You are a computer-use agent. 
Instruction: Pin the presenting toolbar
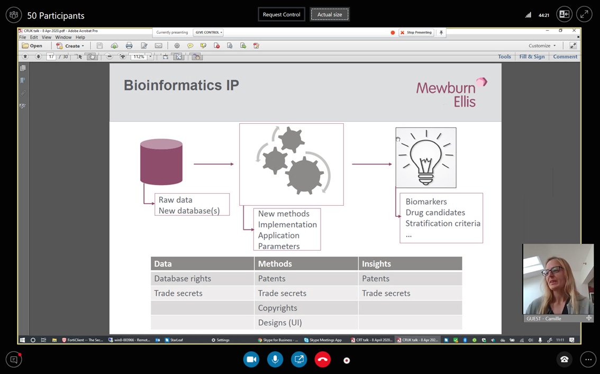point(441,32)
